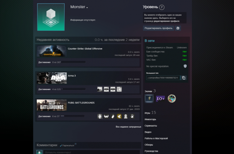Click the Нет value for VAC бан

185,60
